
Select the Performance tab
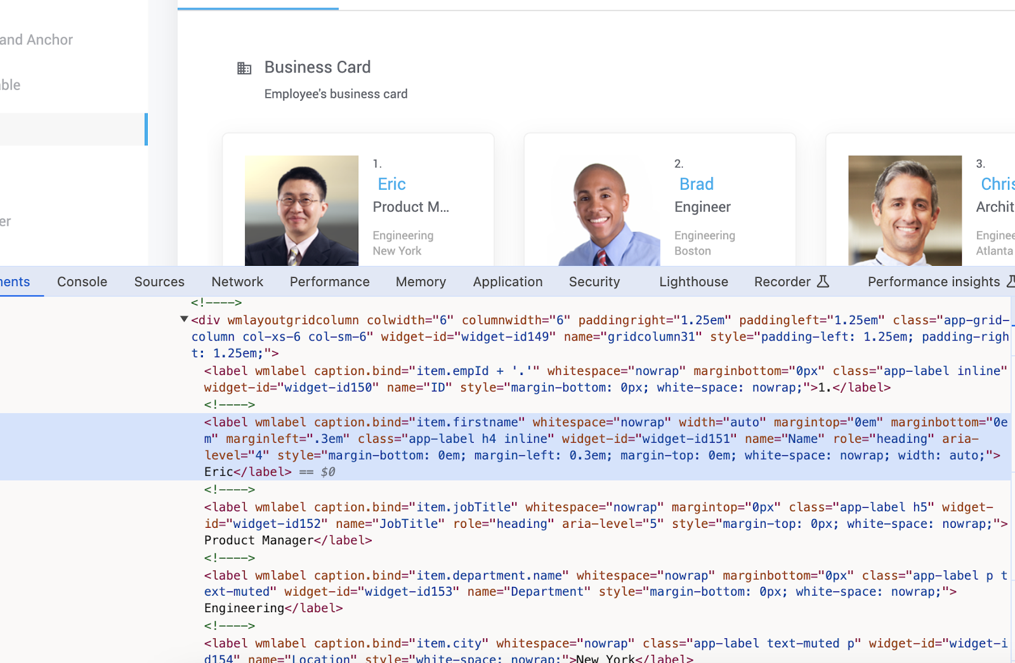point(329,282)
